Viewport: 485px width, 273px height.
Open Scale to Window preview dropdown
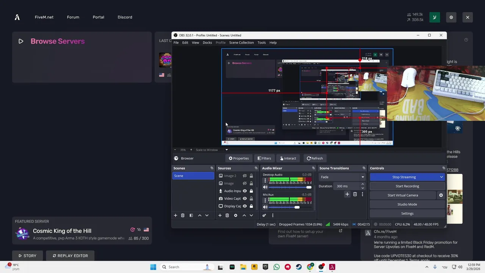tap(227, 150)
